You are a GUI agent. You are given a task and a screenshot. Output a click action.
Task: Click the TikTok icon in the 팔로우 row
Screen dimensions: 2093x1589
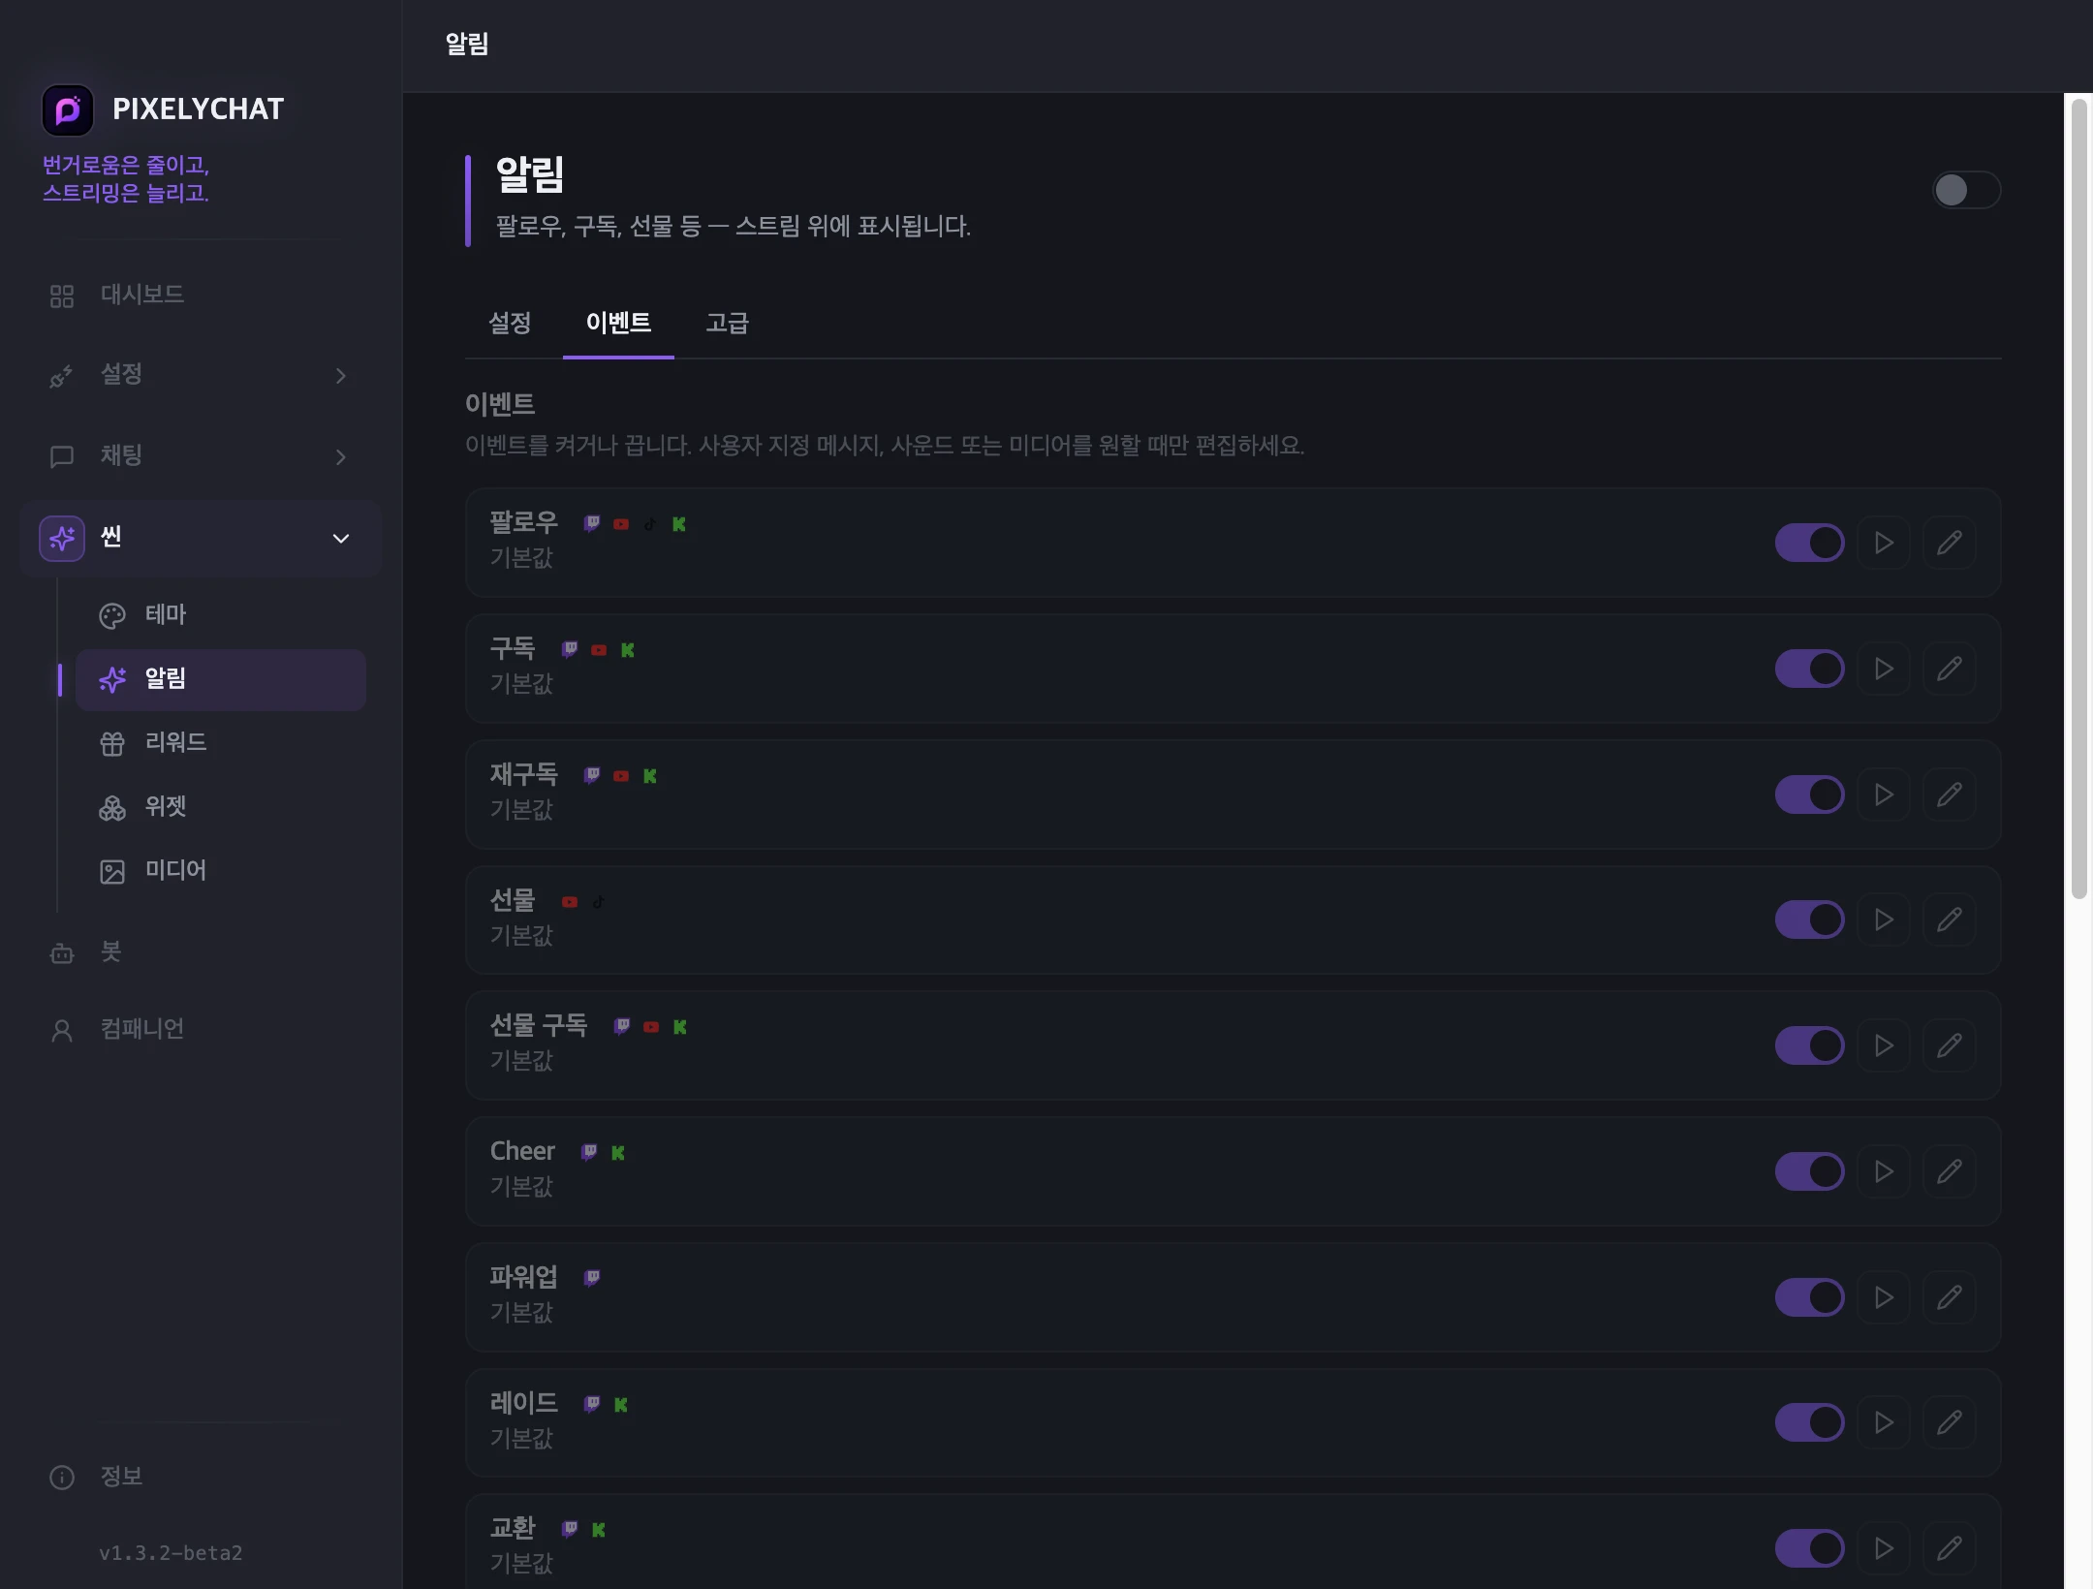tap(650, 524)
